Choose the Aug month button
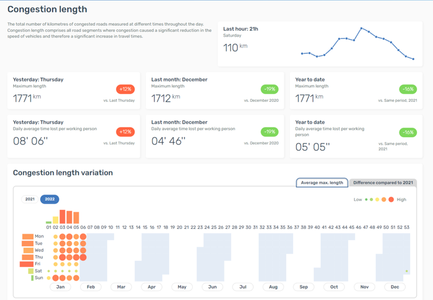 click(273, 287)
